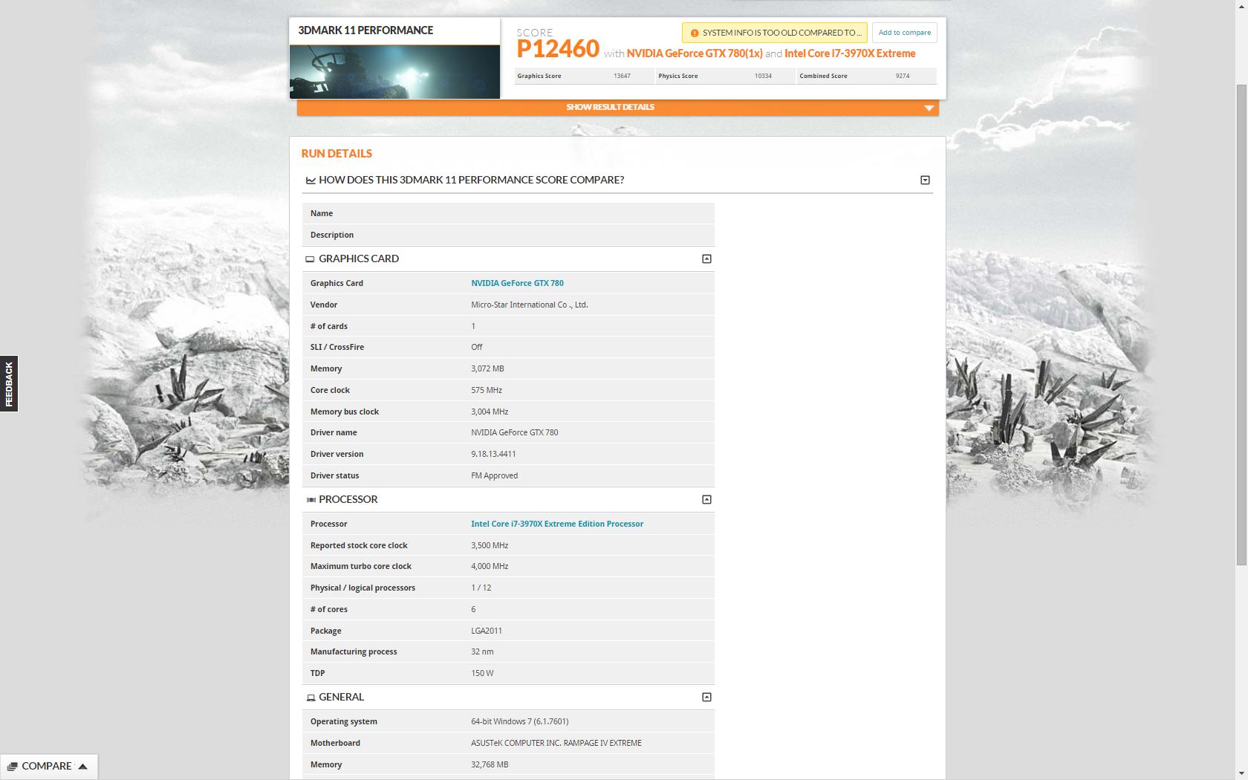This screenshot has height=780, width=1248.
Task: Click the Description row label
Action: point(332,235)
